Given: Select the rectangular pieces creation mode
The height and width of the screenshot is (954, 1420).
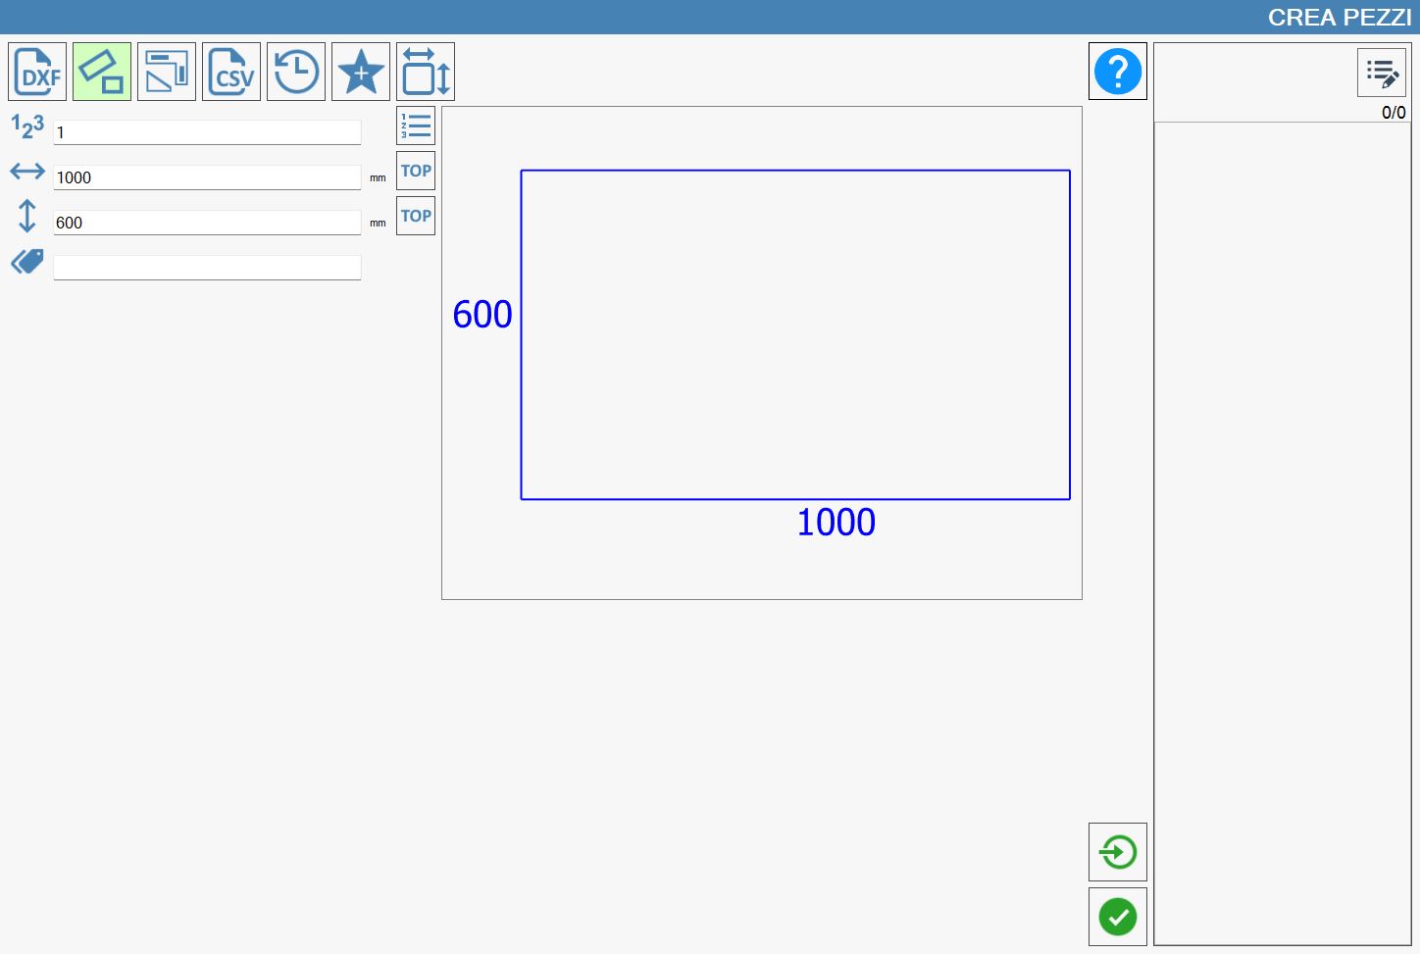Looking at the screenshot, I should (x=102, y=72).
